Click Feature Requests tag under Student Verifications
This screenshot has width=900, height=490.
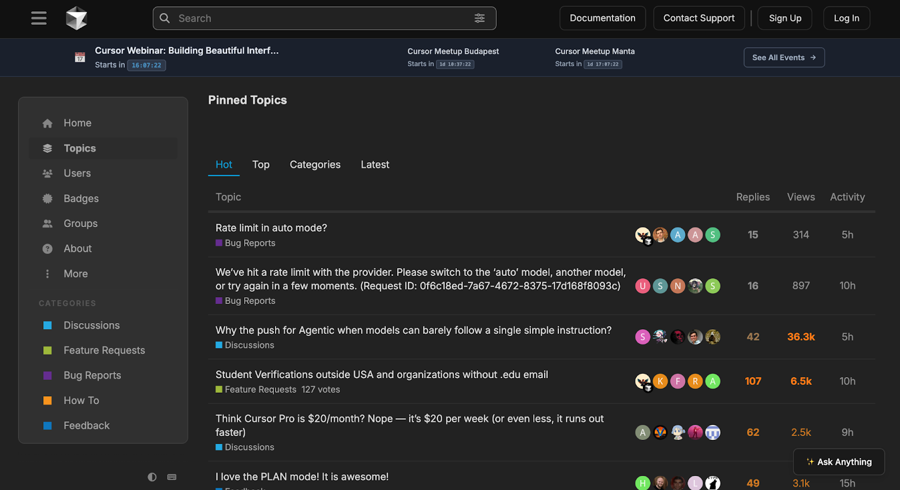pyautogui.click(x=256, y=390)
